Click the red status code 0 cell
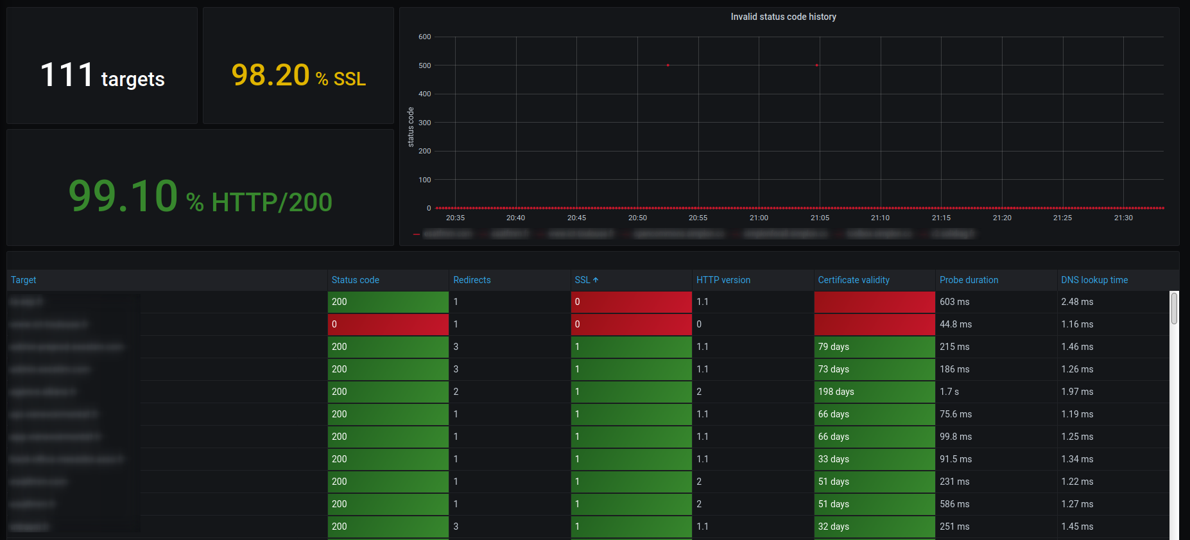The width and height of the screenshot is (1190, 540). pos(388,324)
